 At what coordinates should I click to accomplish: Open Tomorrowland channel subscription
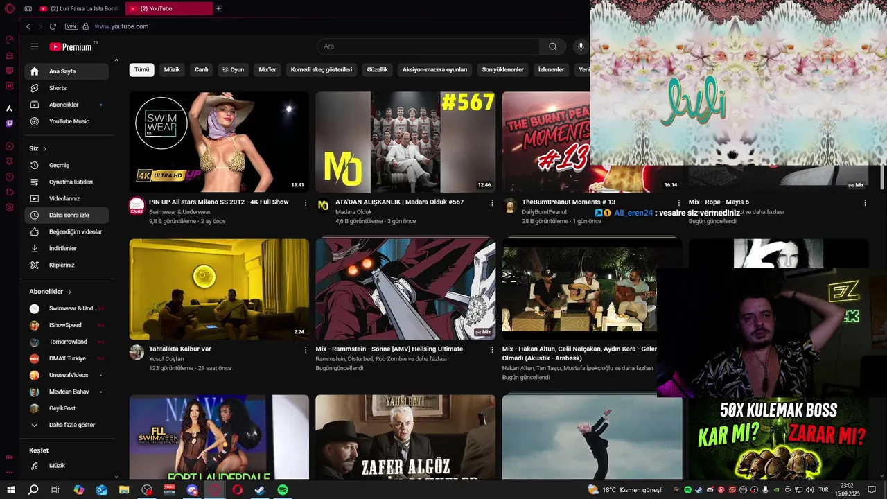pyautogui.click(x=67, y=342)
